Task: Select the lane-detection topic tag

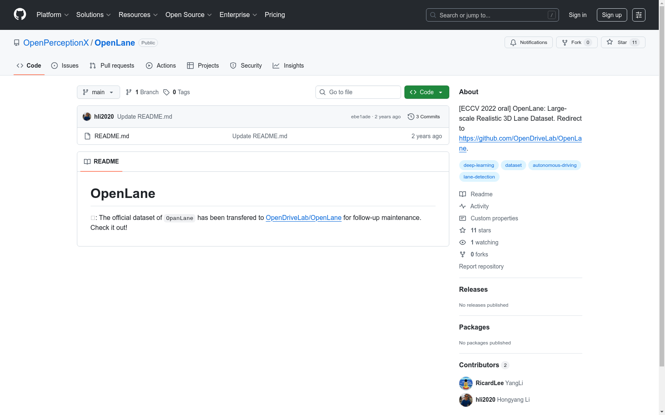Action: (479, 177)
